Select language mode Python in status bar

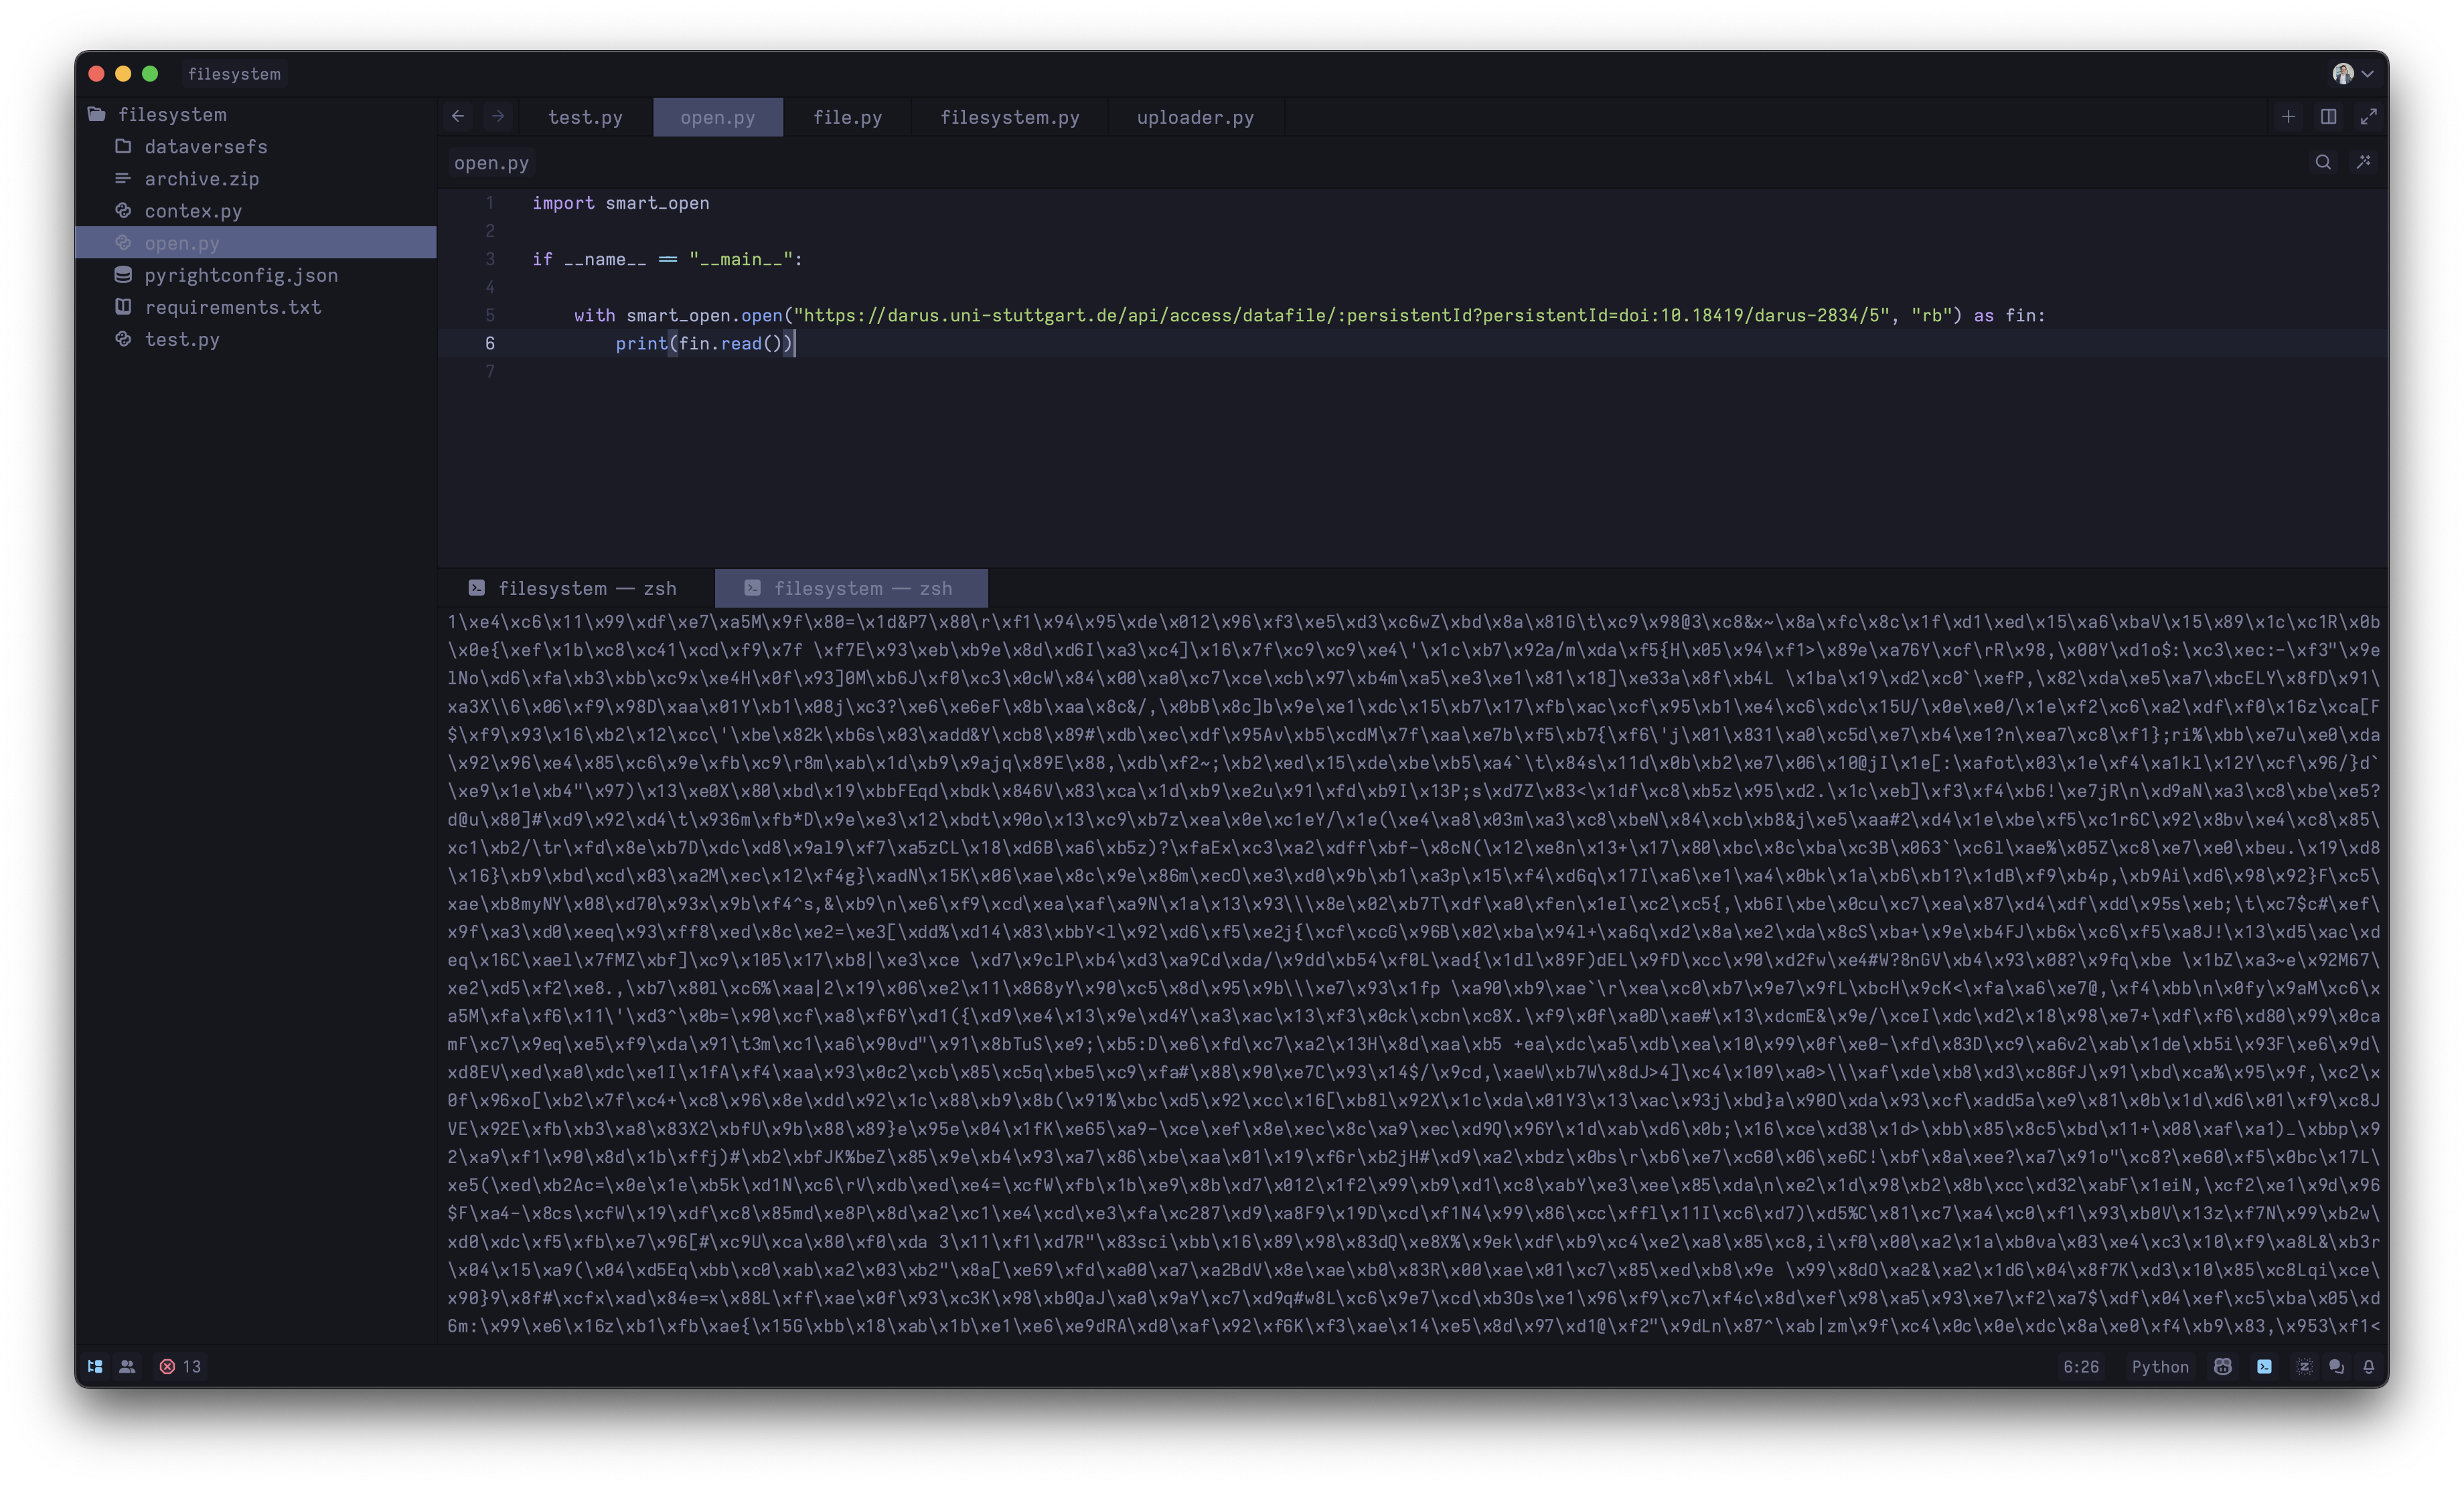point(2159,1366)
